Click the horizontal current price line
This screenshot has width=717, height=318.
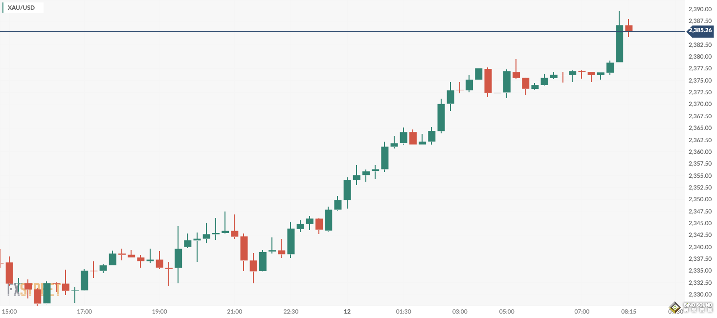click(x=342, y=31)
